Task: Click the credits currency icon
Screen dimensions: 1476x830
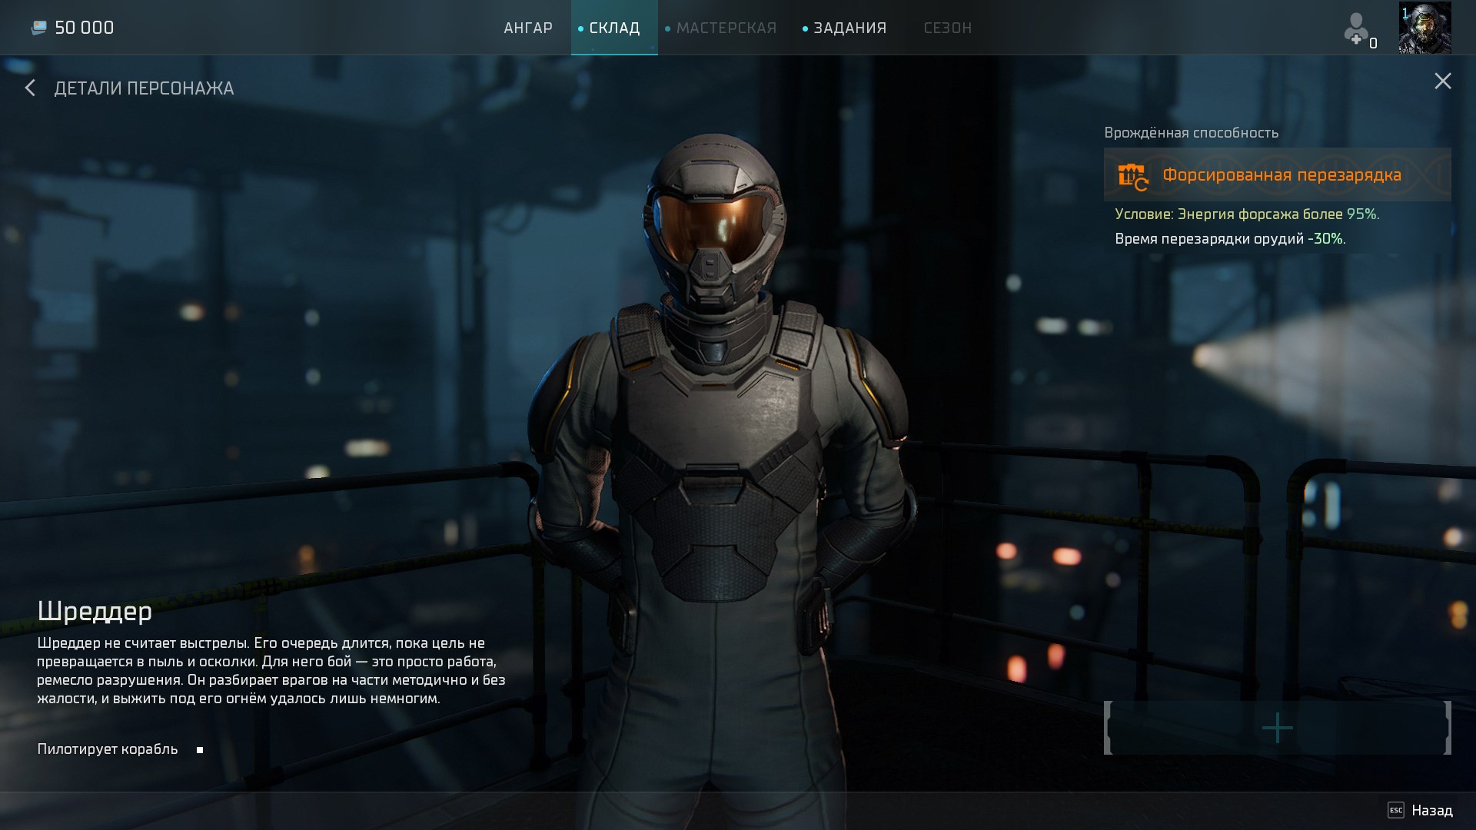Action: pyautogui.click(x=38, y=28)
